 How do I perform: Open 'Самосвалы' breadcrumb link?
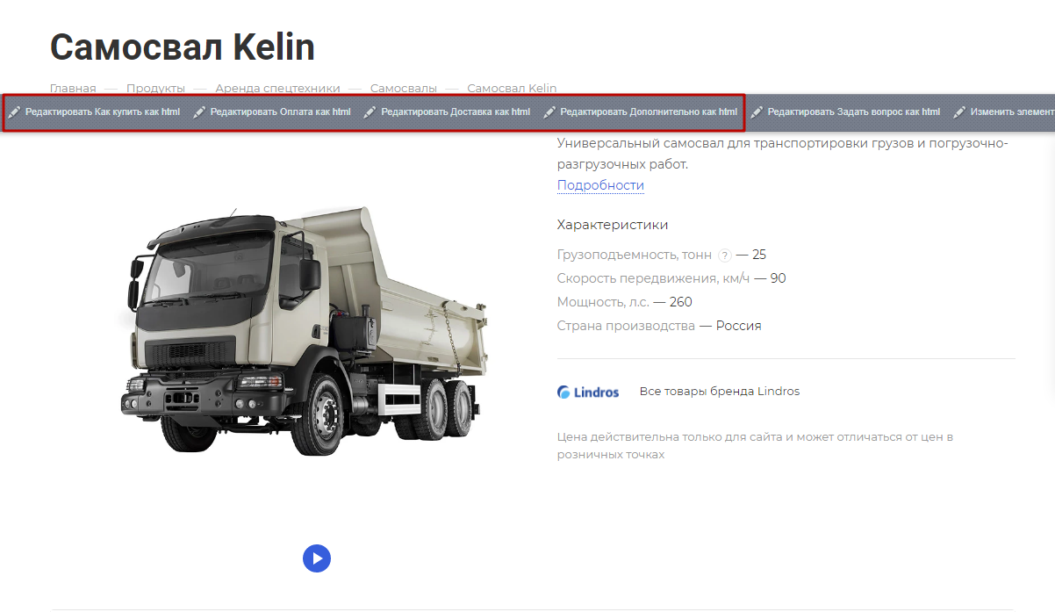tap(404, 88)
